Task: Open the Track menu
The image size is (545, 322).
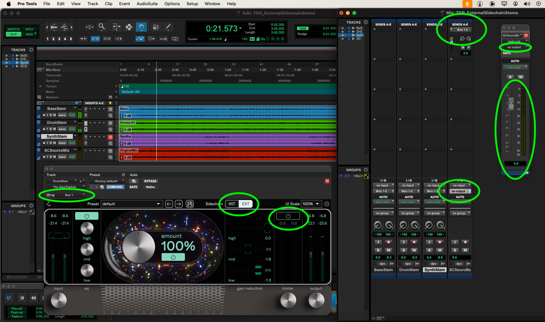Action: (93, 4)
